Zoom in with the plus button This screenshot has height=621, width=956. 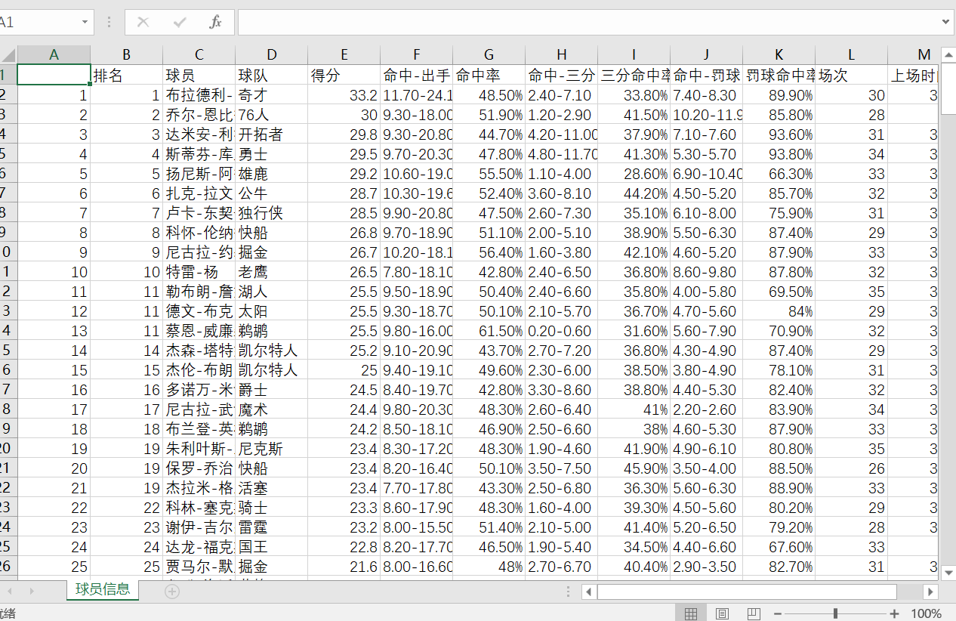(x=894, y=613)
